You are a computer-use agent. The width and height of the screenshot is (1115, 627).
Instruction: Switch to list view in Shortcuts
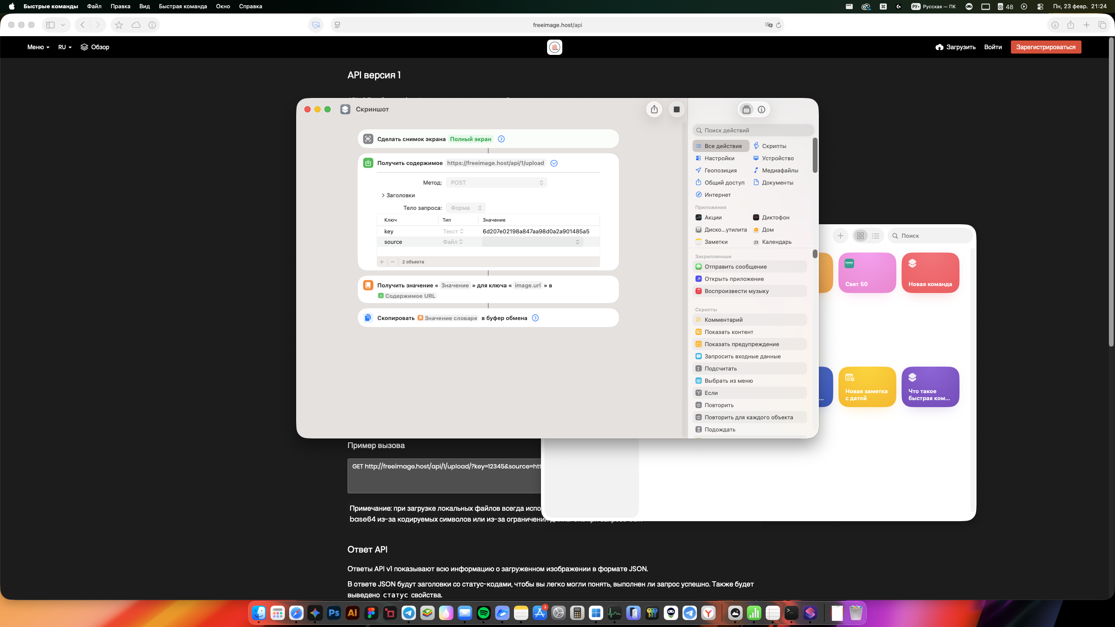[875, 236]
